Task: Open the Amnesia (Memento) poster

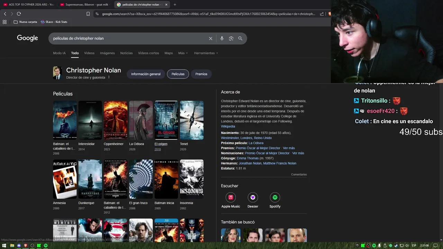Action: 65,179
